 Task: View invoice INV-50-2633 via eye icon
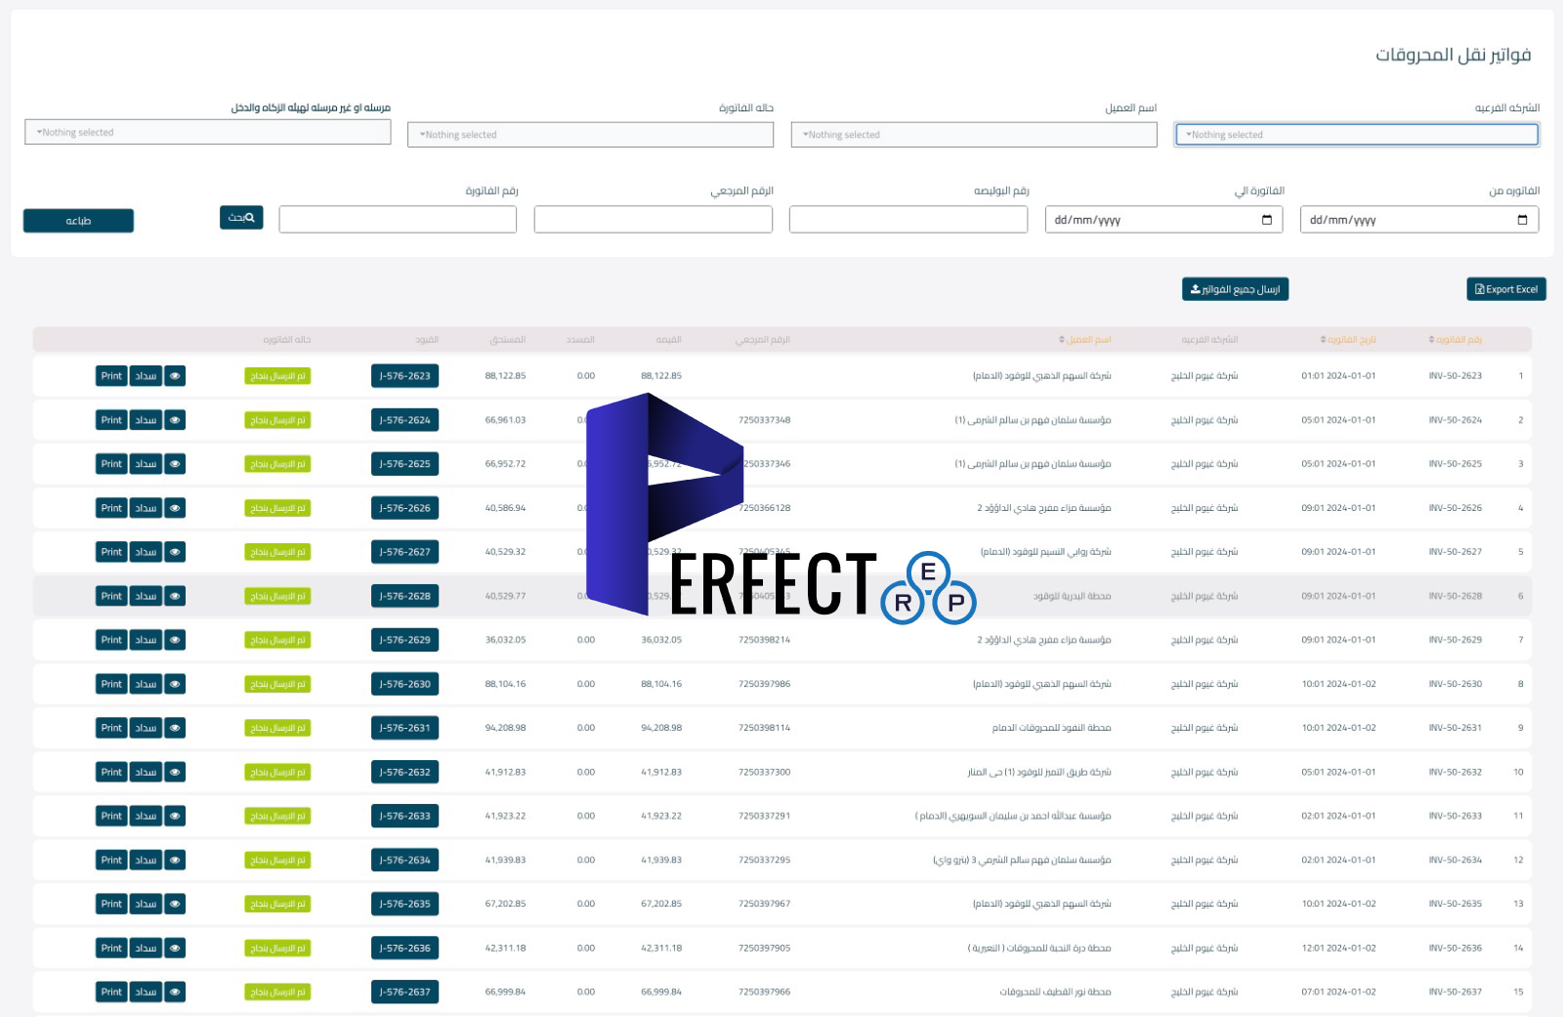[175, 816]
